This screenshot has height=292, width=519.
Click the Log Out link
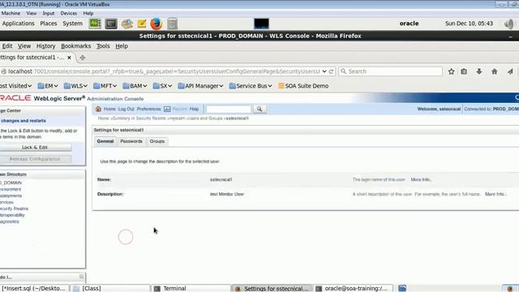[127, 109]
